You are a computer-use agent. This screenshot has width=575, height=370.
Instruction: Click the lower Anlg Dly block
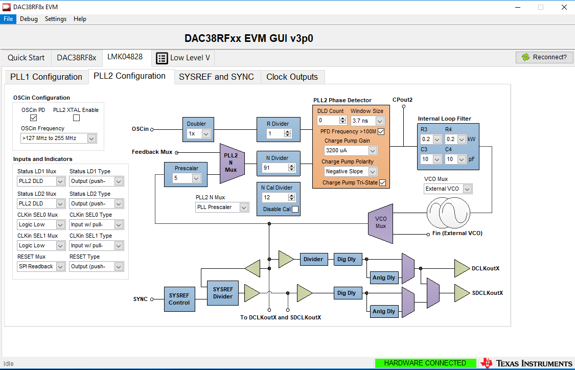pyautogui.click(x=383, y=311)
